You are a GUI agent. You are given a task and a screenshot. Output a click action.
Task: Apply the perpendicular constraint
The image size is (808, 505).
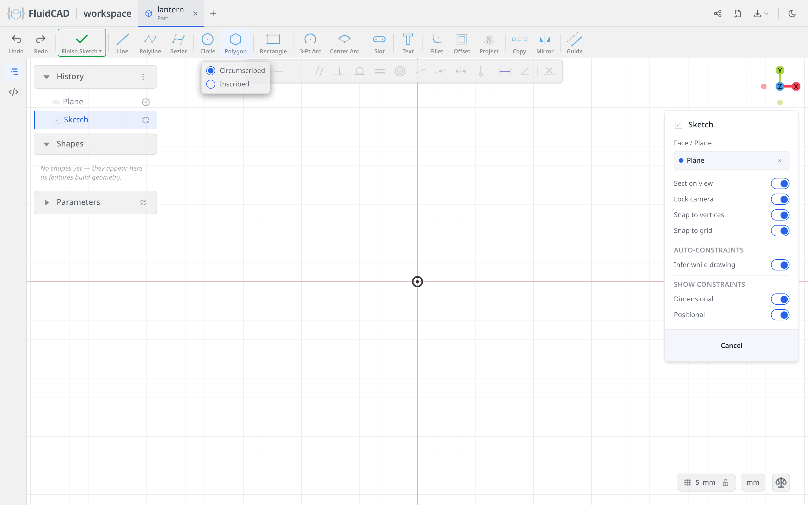[339, 71]
